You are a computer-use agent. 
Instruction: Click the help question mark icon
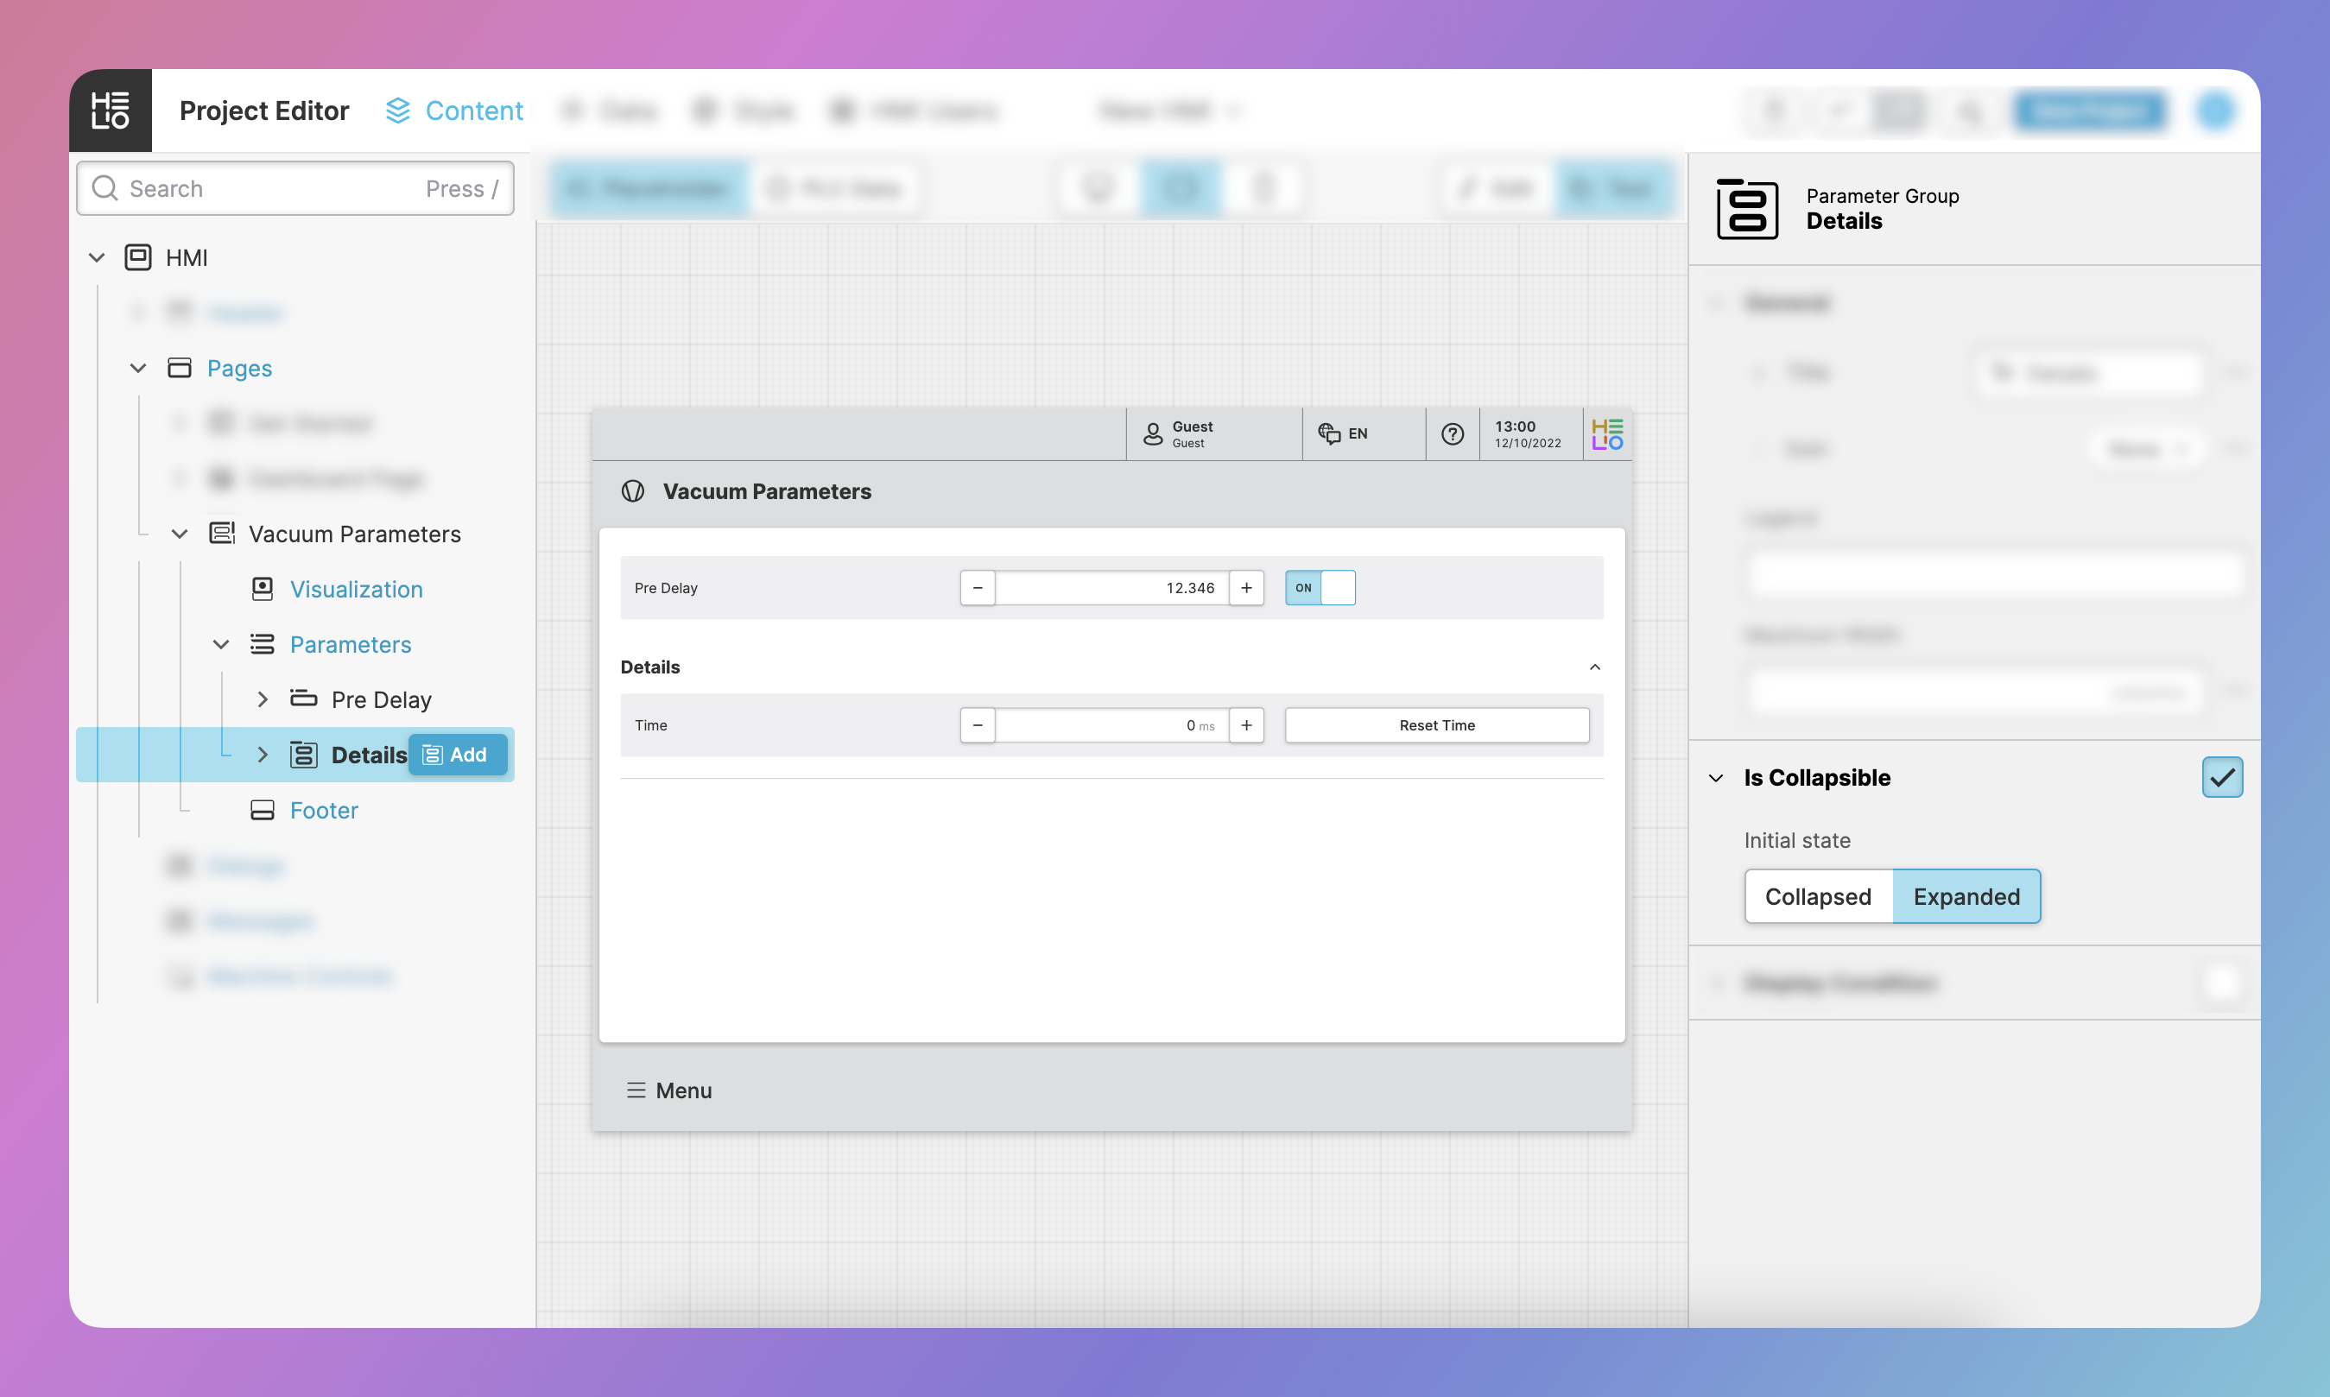[1452, 434]
